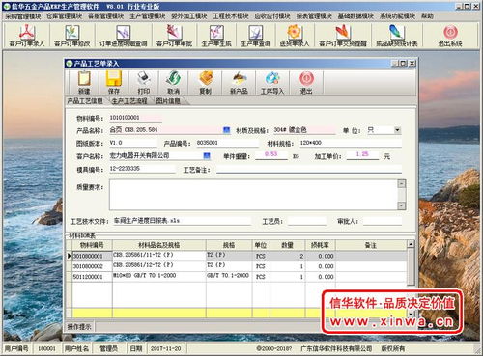Click 图纸版本 field showing V1.0

click(133, 143)
